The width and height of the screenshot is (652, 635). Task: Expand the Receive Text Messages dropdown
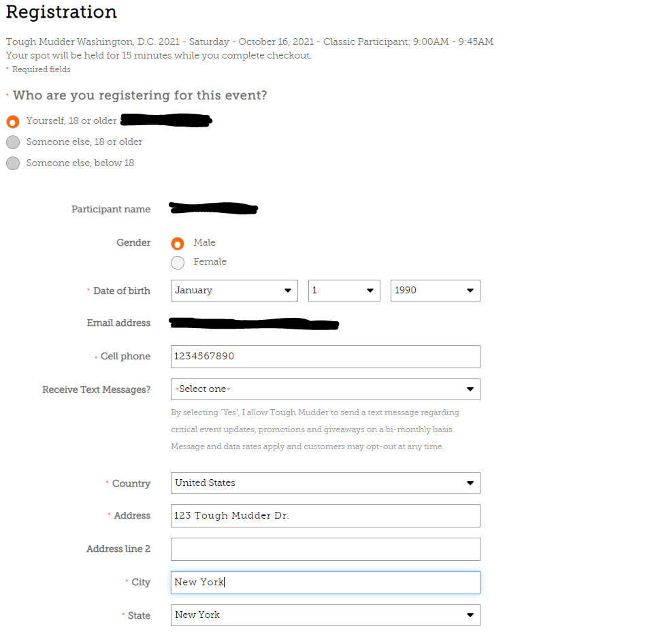coord(325,389)
